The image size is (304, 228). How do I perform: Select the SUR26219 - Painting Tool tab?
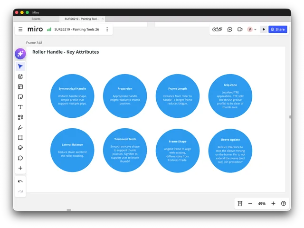82,19
